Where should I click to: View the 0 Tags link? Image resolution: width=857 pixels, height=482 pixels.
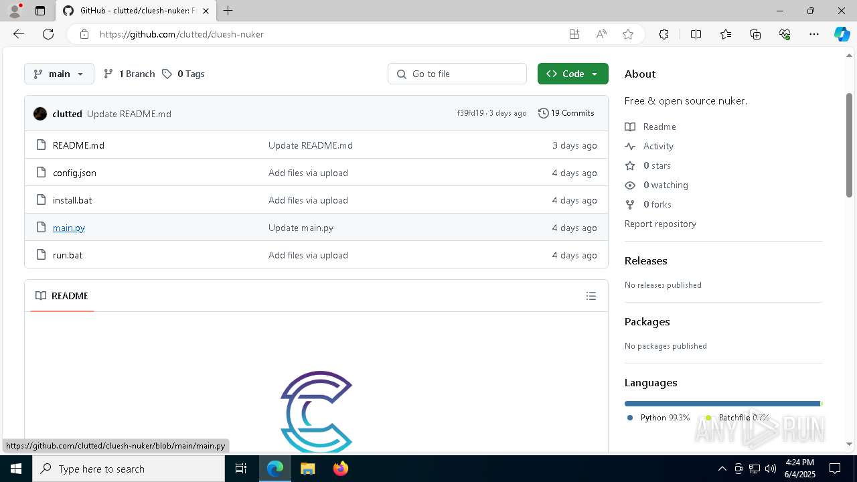(183, 74)
